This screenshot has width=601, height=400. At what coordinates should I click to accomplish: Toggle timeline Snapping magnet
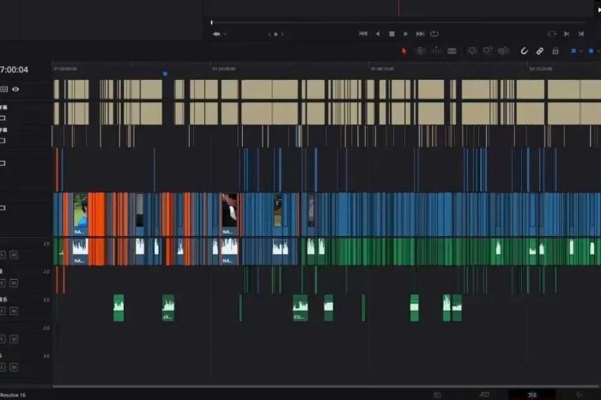tap(524, 51)
